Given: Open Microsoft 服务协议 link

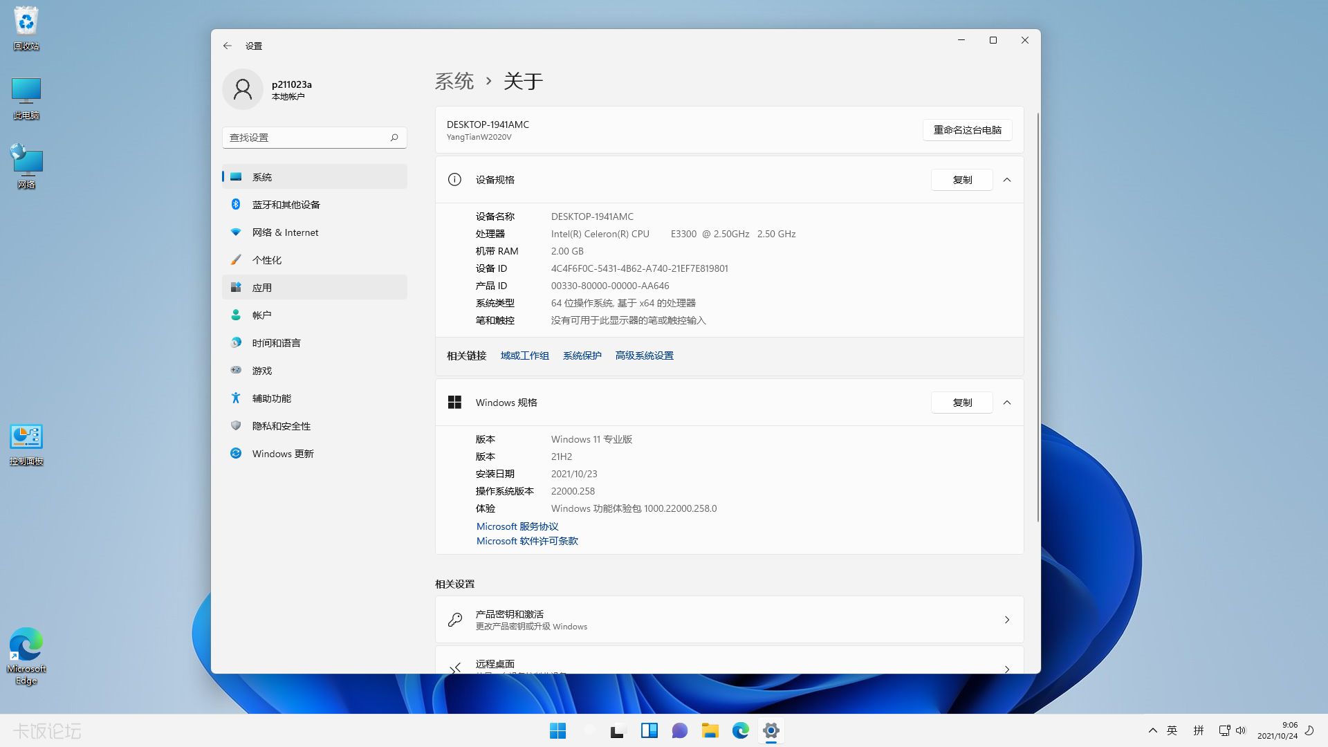Looking at the screenshot, I should (517, 526).
